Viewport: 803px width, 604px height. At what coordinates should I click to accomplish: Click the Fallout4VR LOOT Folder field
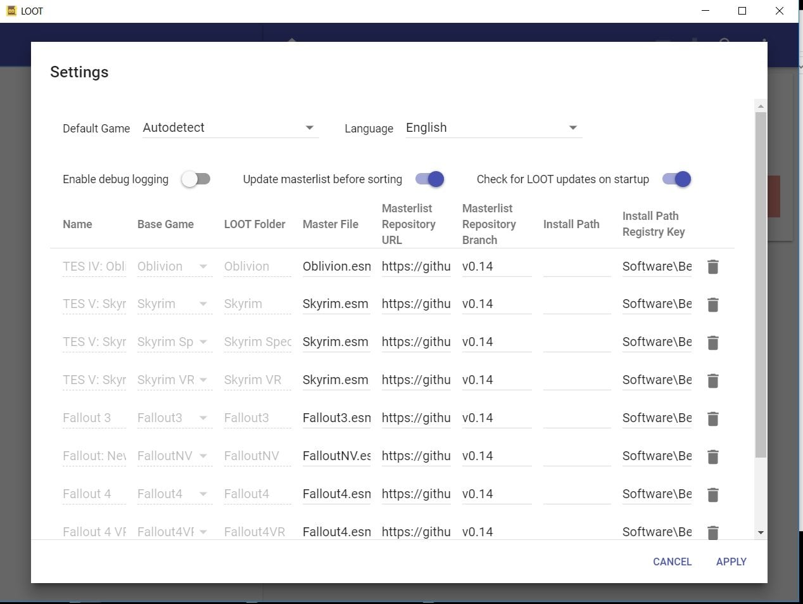pos(258,531)
